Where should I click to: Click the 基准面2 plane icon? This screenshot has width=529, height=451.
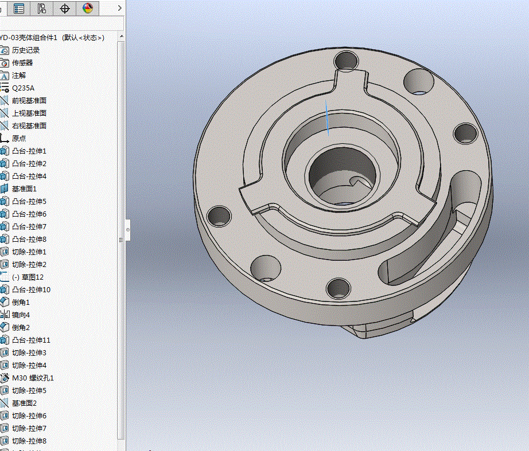(5, 403)
